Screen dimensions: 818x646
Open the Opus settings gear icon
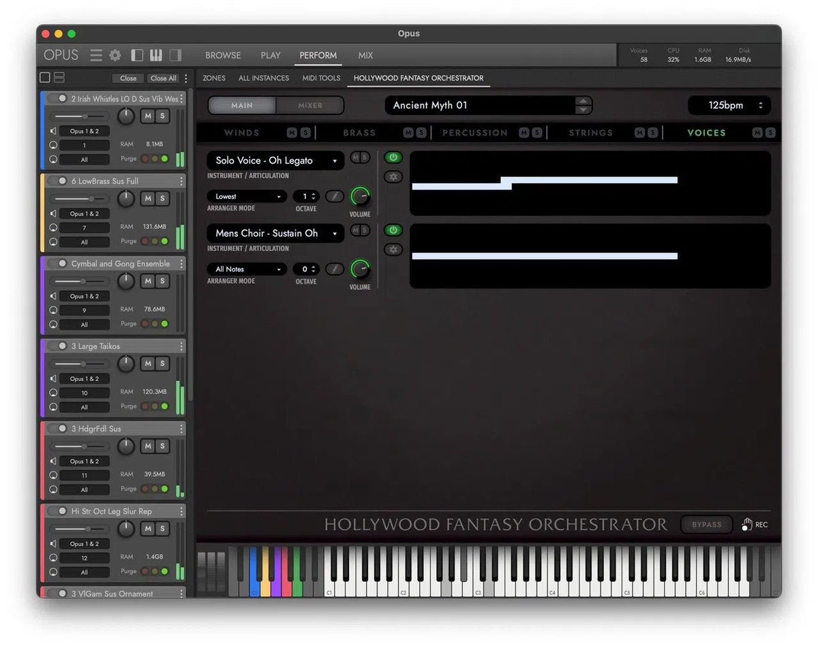(x=114, y=55)
